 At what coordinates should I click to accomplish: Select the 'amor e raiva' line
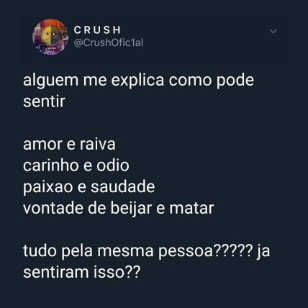(x=69, y=145)
